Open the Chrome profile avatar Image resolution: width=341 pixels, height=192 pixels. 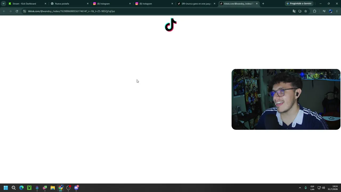click(331, 11)
